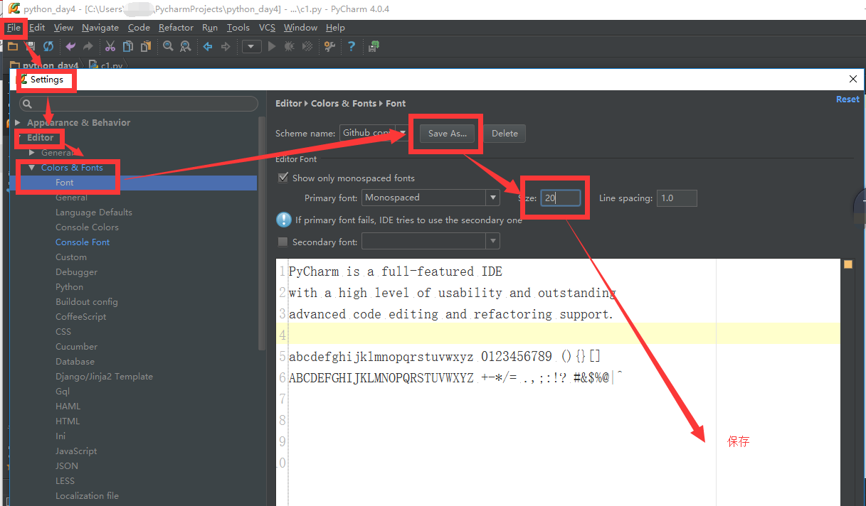The height and width of the screenshot is (506, 866).
Task: Open the Edit menu
Action: (x=37, y=27)
